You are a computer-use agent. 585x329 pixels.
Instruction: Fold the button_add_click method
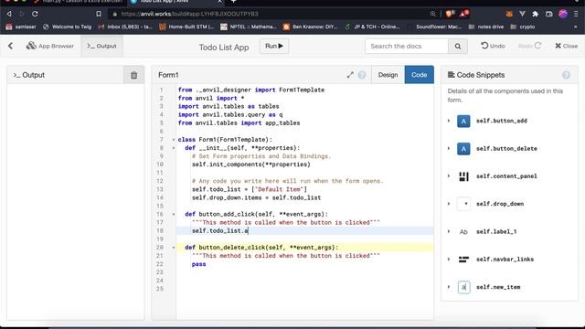coord(174,214)
